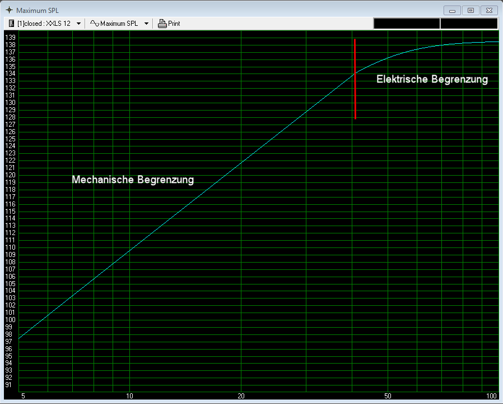The height and width of the screenshot is (404, 503).
Task: Click the Maximum SPL window title text
Action: 38,11
